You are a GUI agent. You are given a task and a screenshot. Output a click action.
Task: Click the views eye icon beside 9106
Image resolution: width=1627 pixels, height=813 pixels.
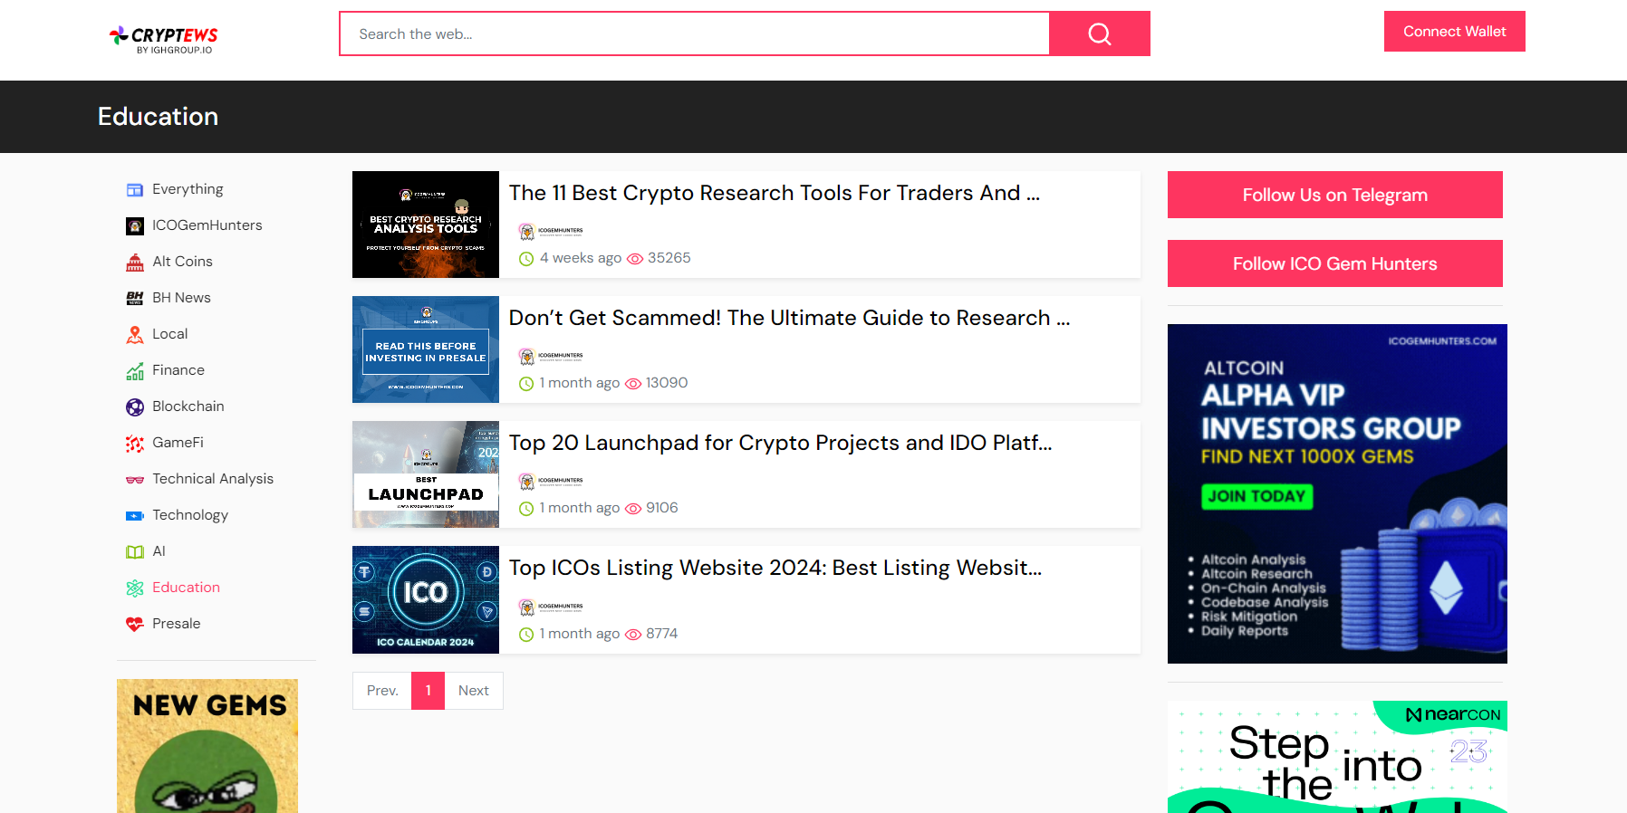tap(633, 509)
